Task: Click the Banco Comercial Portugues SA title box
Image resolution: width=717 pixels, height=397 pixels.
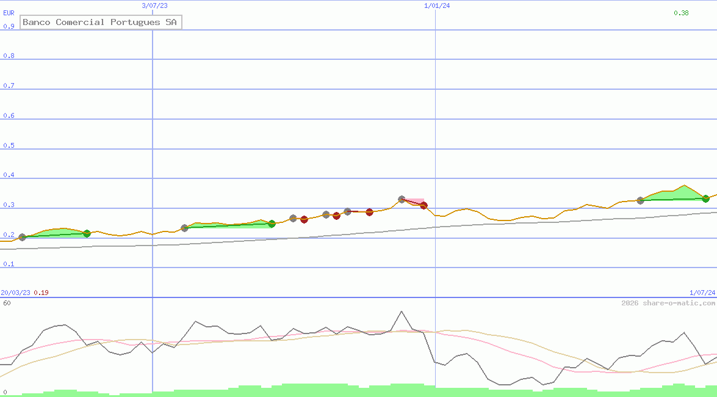Action: click(x=101, y=23)
